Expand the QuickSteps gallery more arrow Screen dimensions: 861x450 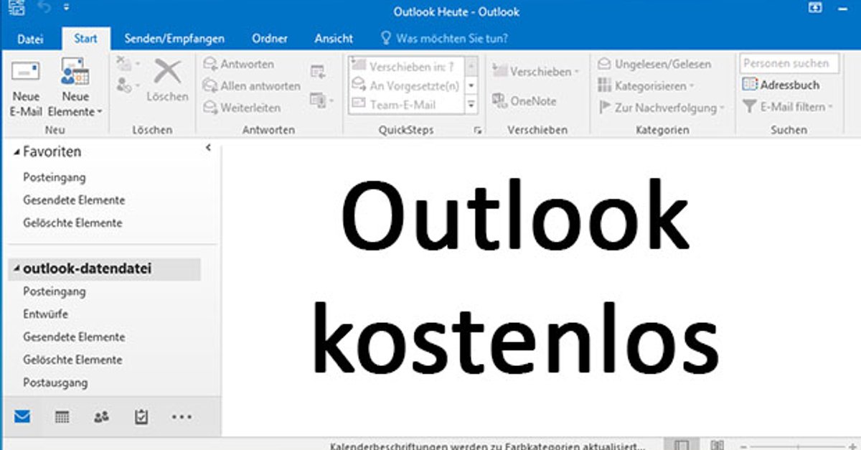tap(471, 105)
